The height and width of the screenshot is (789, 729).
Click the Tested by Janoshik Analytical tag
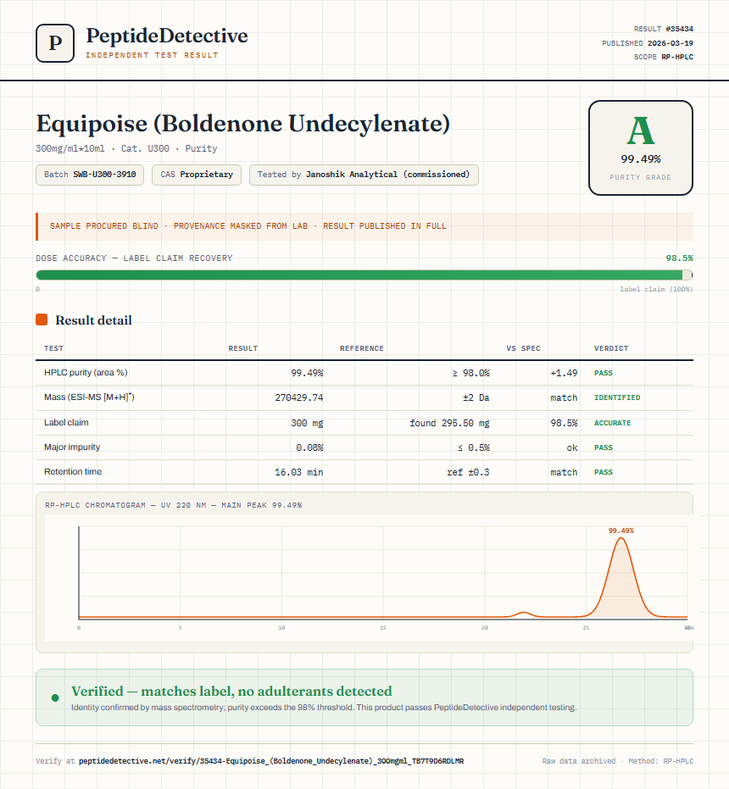pyautogui.click(x=364, y=175)
